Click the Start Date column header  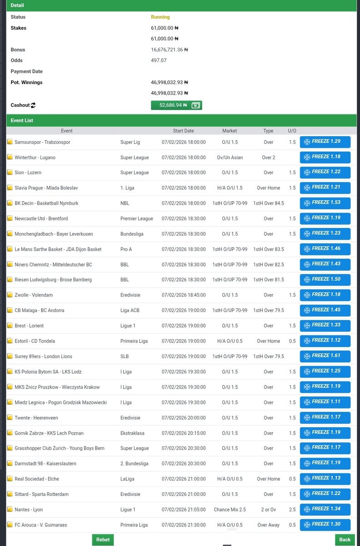coord(183,131)
